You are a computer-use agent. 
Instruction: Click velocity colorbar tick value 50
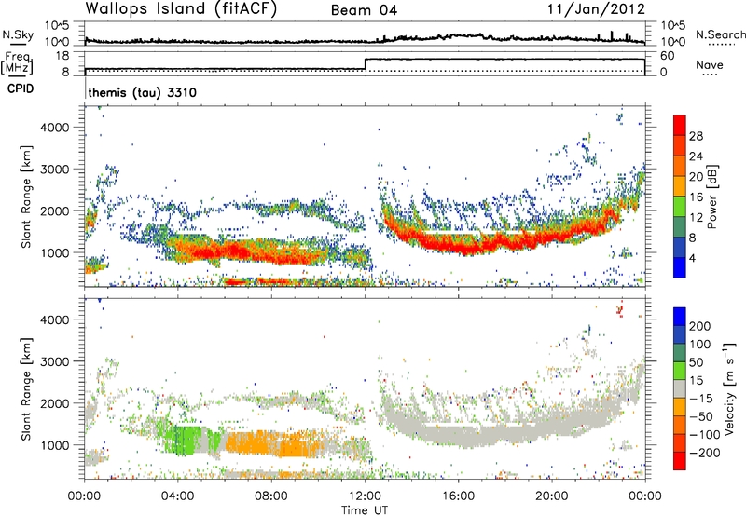click(x=696, y=362)
